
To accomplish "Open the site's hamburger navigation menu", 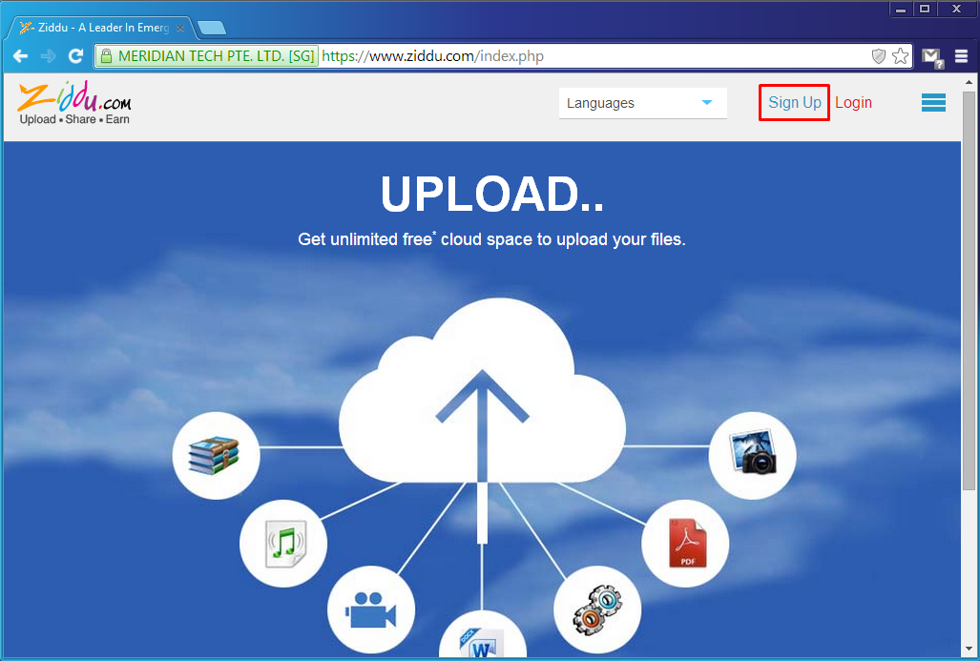I will [933, 102].
